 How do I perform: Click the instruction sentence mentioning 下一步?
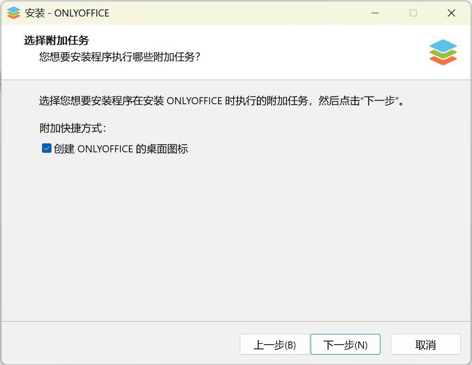pos(221,101)
